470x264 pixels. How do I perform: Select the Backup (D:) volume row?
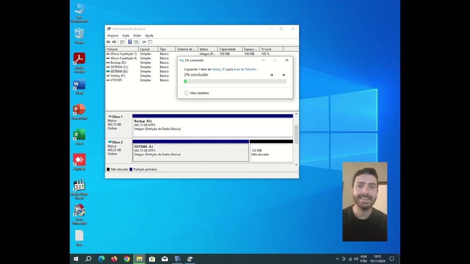[118, 63]
